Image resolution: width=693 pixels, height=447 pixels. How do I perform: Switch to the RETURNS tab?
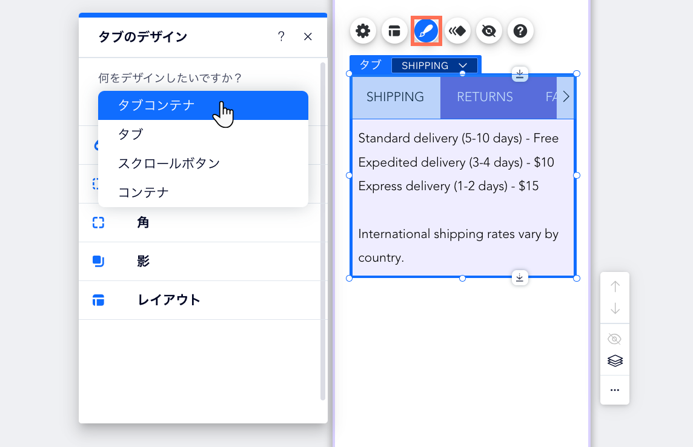[x=485, y=96]
